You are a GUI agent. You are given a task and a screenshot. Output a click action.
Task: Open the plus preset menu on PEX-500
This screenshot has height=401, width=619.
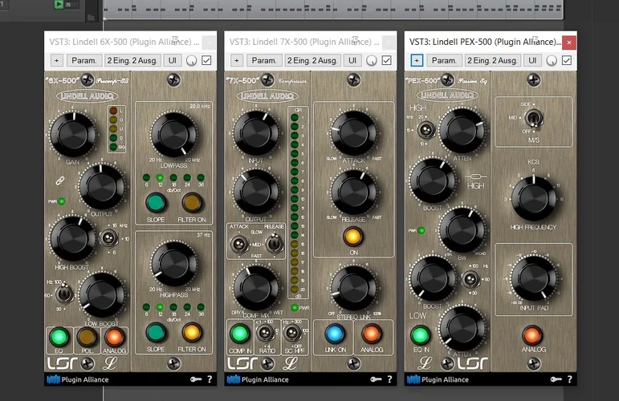click(417, 60)
